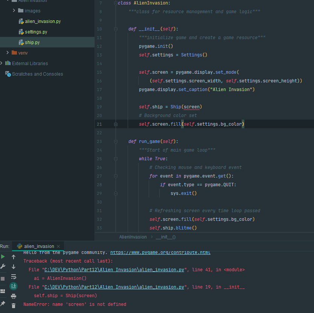This screenshot has height=313, width=314.
Task: Select the Python file icon beside alien_invasion.py
Action: click(20, 21)
